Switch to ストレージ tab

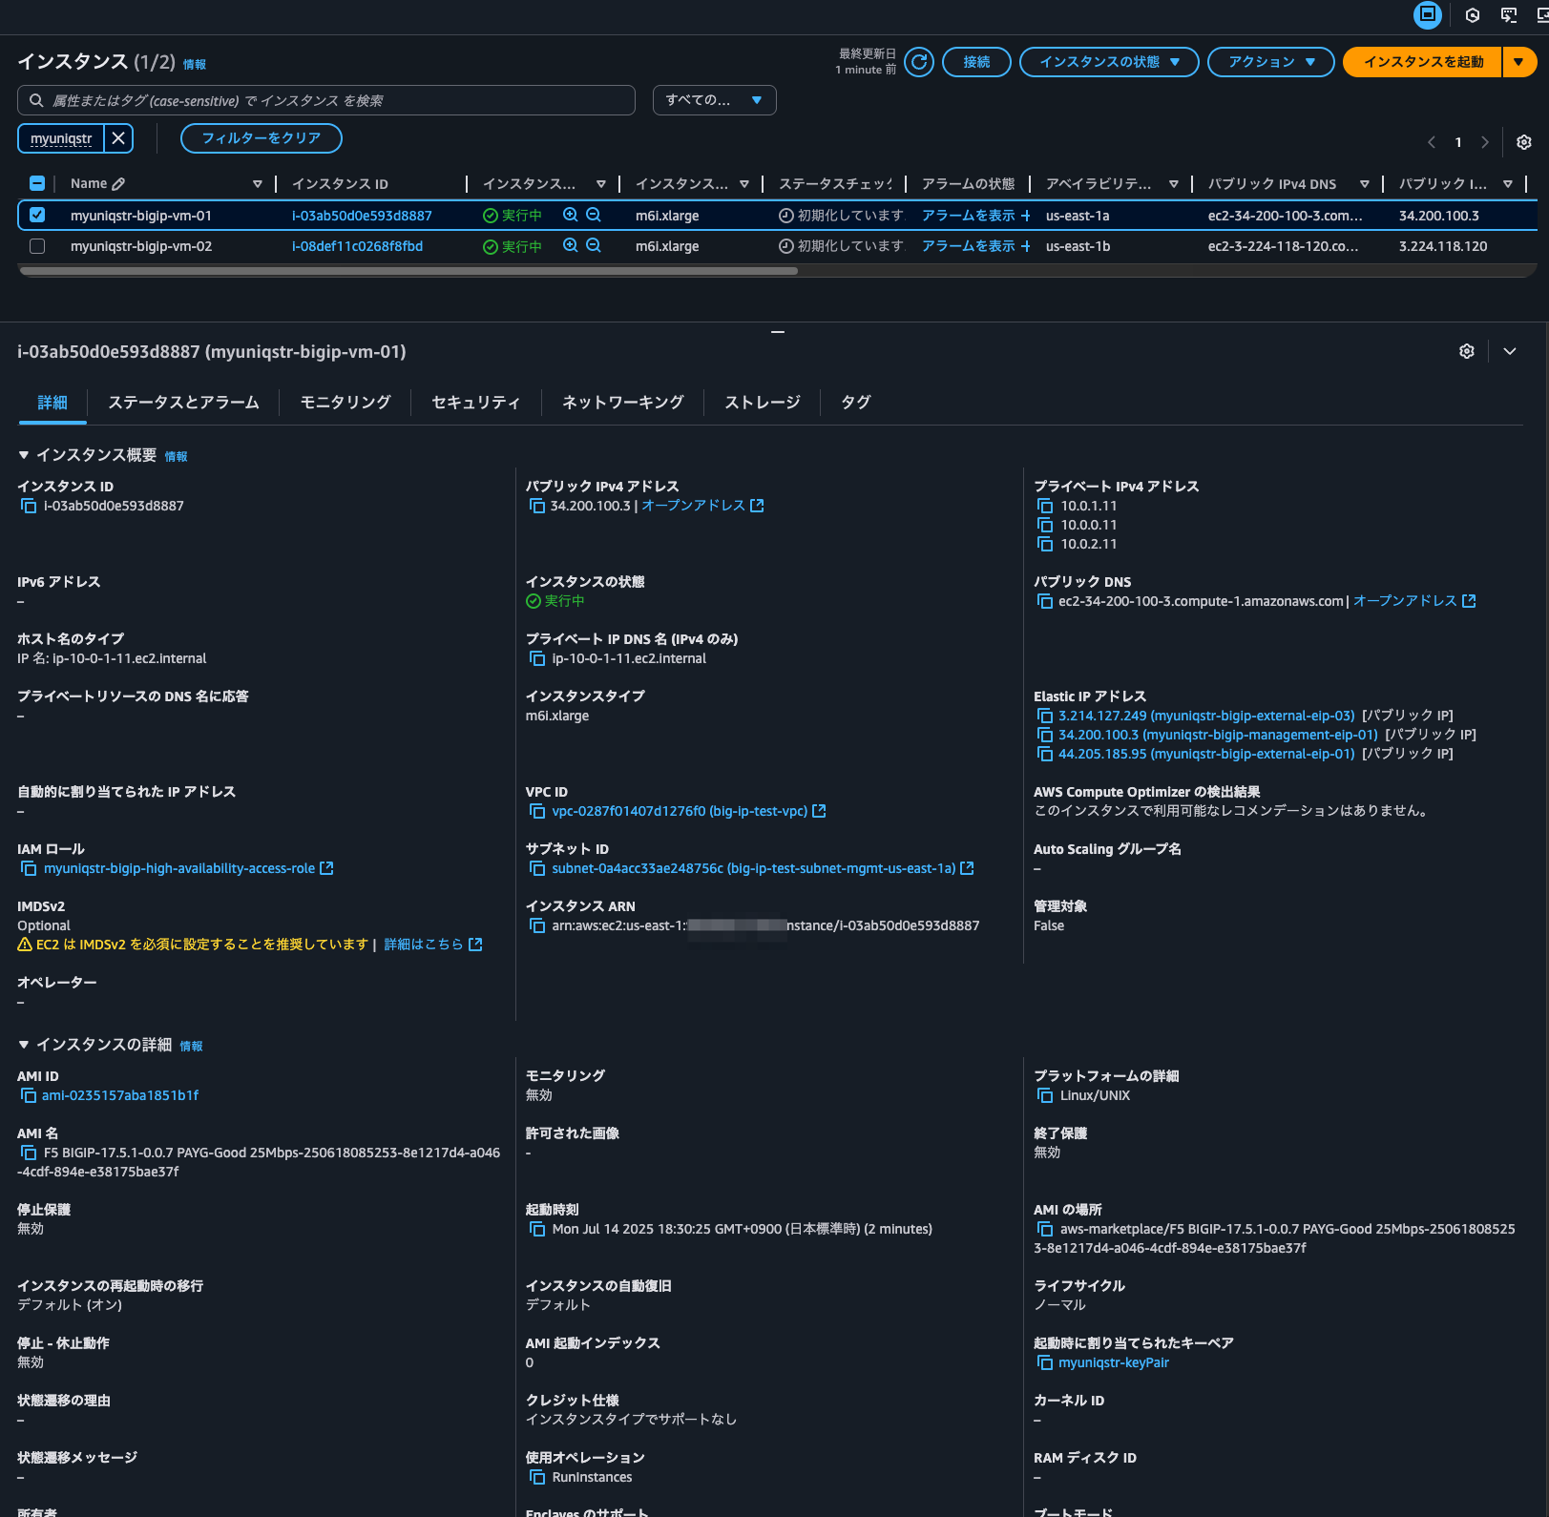click(763, 403)
